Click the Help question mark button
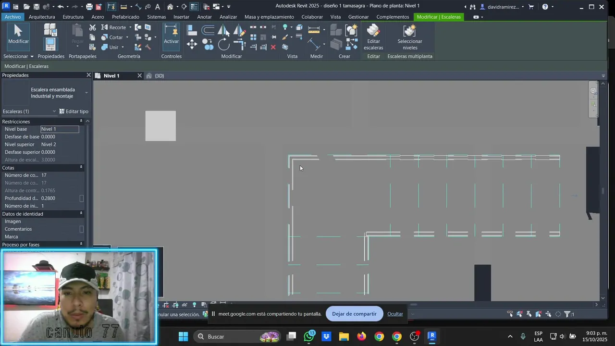Viewport: 615px width, 346px height. click(x=545, y=7)
